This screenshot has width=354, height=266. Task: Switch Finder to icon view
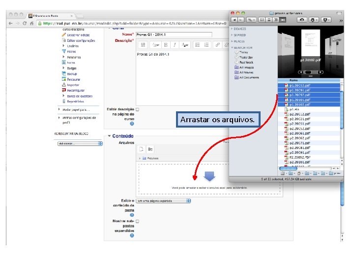click(x=262, y=20)
